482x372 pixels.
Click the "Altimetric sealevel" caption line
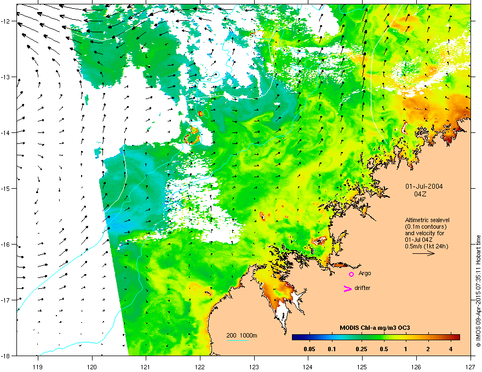427,220
